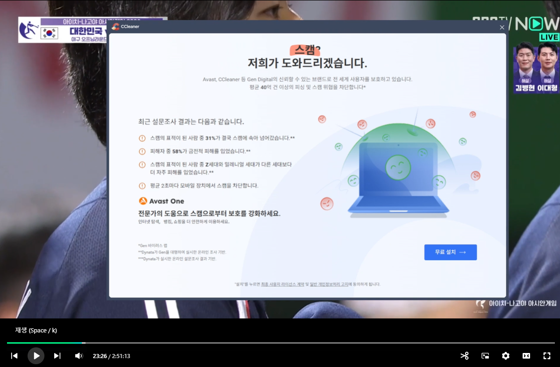Open player settings gear
Viewport: 560px width, 367px height.
pos(506,356)
